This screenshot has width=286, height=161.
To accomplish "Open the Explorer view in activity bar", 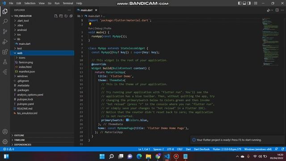I will (x=5, y=11).
